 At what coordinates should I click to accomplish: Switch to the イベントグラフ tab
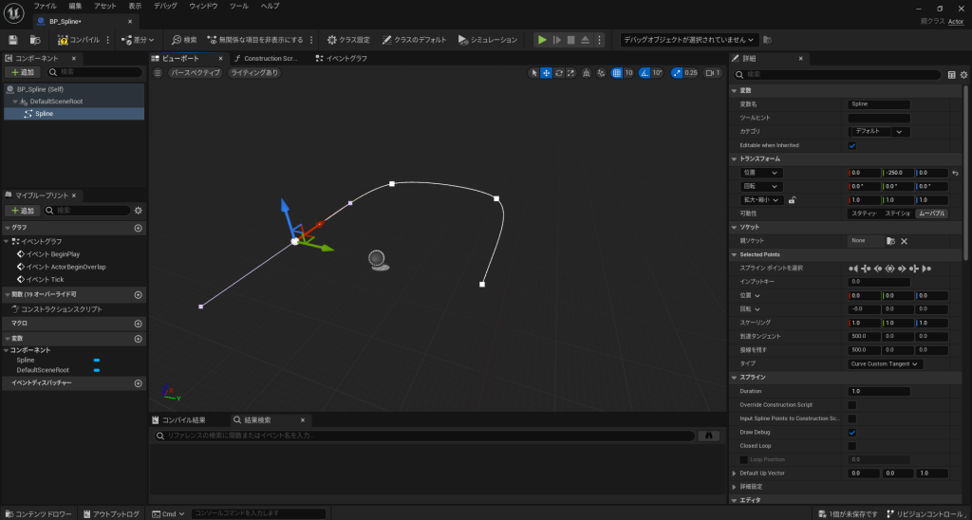(346, 58)
